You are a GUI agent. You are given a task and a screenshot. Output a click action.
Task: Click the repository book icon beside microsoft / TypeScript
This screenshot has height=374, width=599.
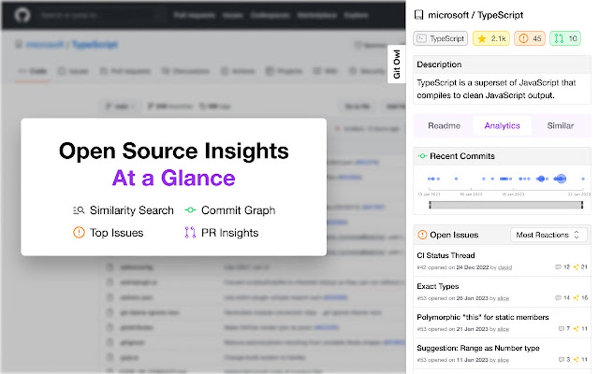[x=419, y=15]
